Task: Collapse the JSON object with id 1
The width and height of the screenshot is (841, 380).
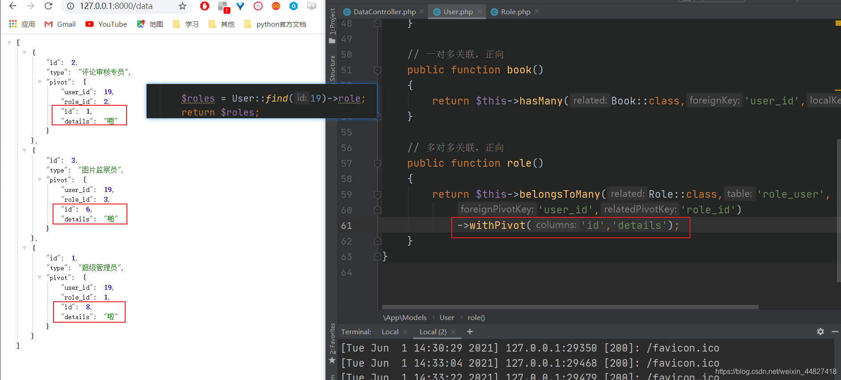Action: pyautogui.click(x=24, y=248)
